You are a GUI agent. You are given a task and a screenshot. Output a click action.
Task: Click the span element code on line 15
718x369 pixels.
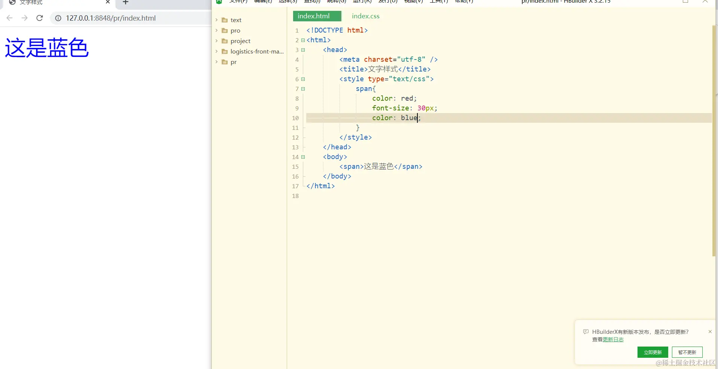coord(381,167)
